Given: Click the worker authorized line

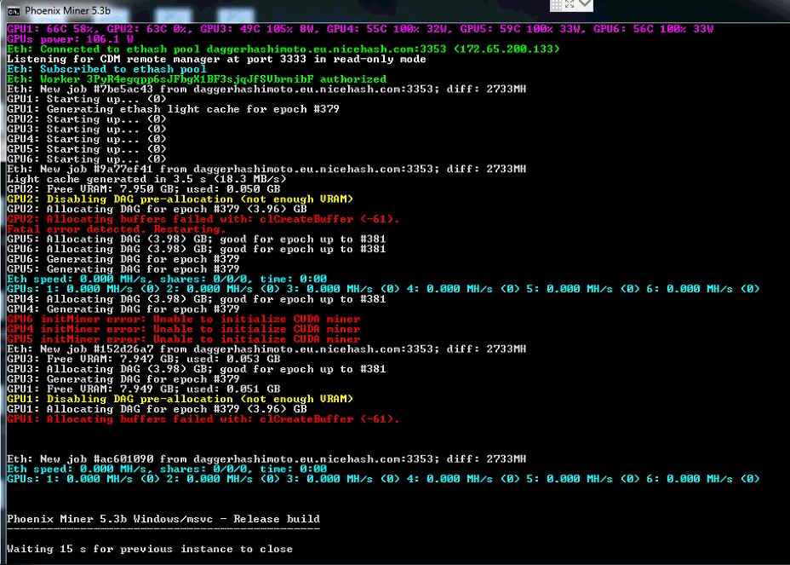Looking at the screenshot, I should coord(197,79).
